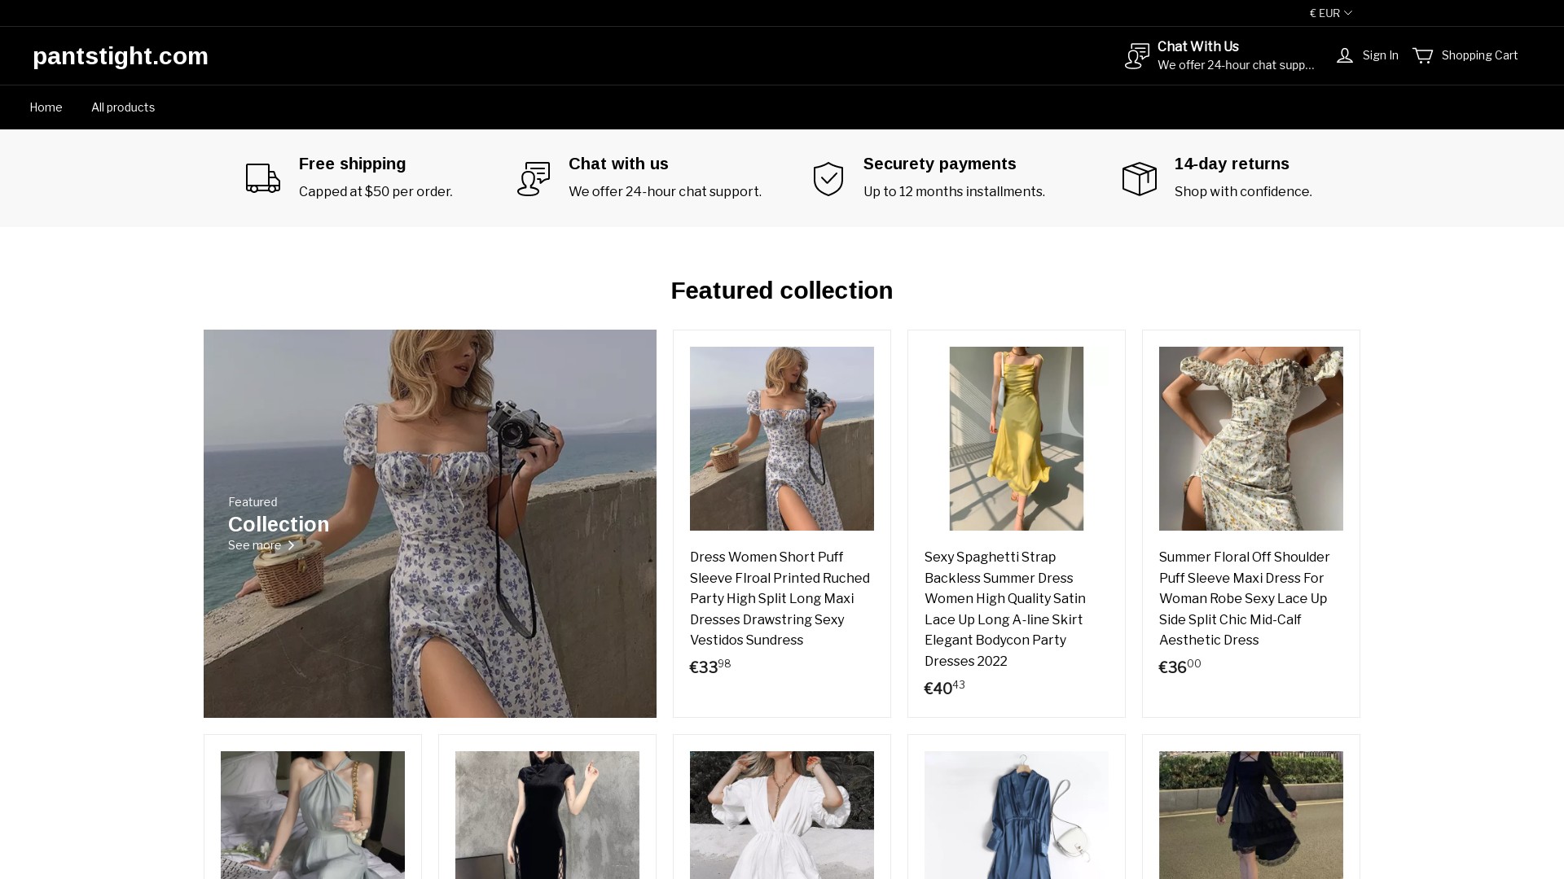This screenshot has width=1564, height=879.
Task: Open the white puff sleeve dress thumbnail
Action: [x=782, y=815]
